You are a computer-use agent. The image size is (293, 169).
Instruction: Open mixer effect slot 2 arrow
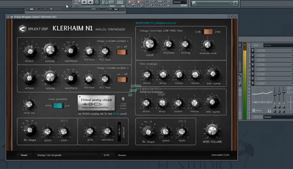[x=253, y=55]
